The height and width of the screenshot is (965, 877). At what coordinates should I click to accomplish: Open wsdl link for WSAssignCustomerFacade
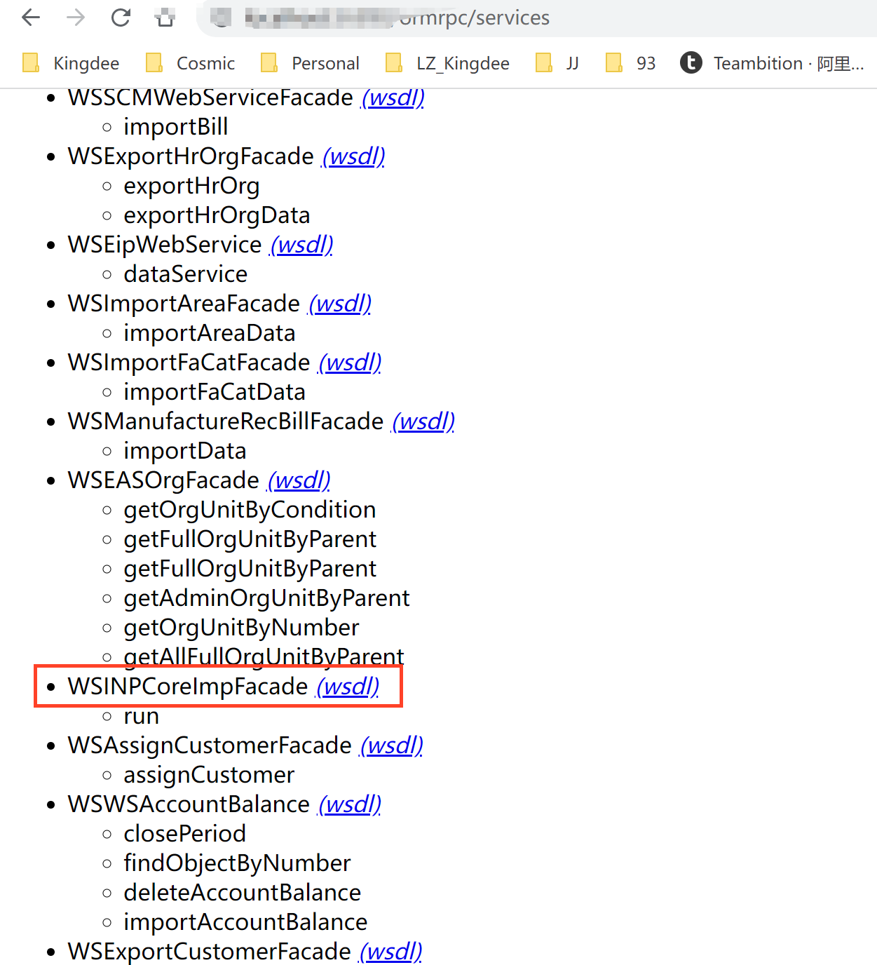pos(392,745)
